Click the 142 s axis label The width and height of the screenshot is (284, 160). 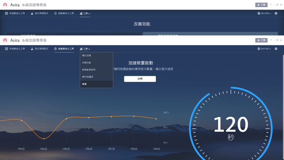point(166,113)
